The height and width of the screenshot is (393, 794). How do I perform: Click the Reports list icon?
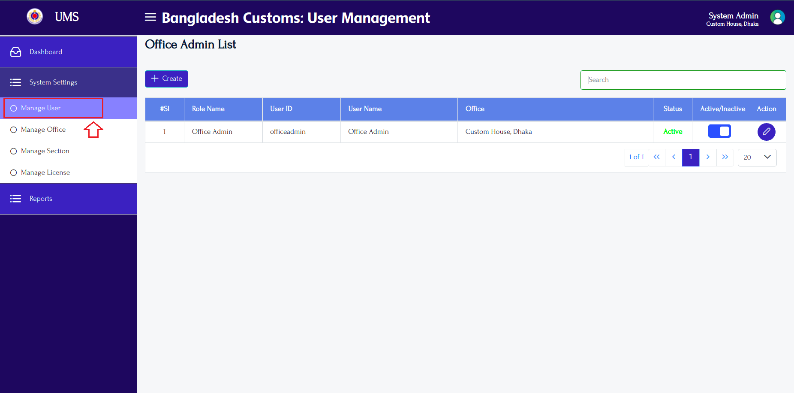(16, 199)
